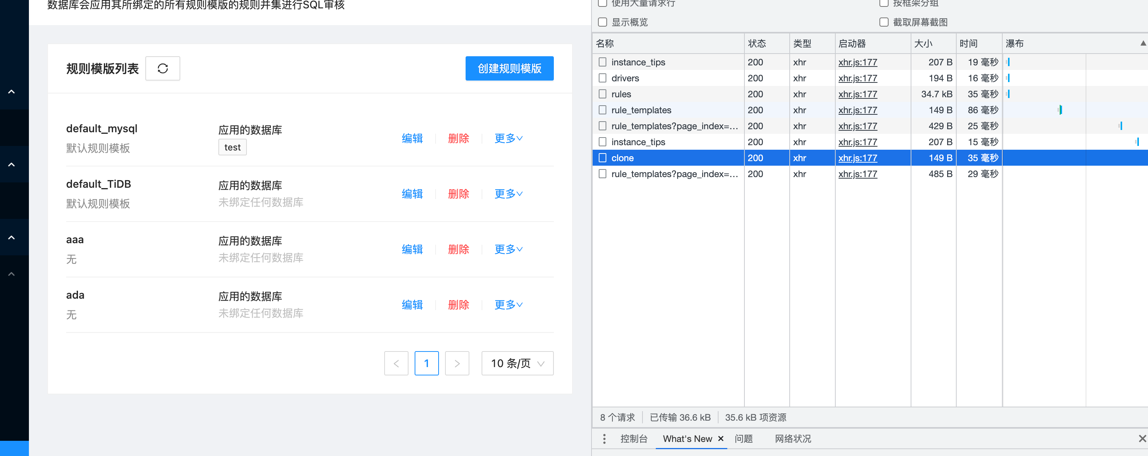Refresh the 规则模版列表 list
Image resolution: width=1148 pixels, height=456 pixels.
point(162,68)
